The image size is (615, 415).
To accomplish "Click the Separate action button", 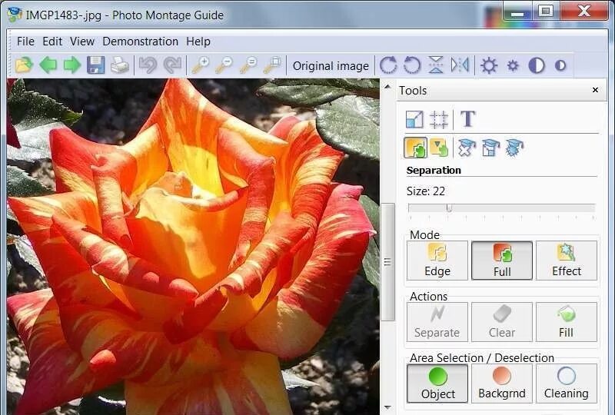I will 437,322.
